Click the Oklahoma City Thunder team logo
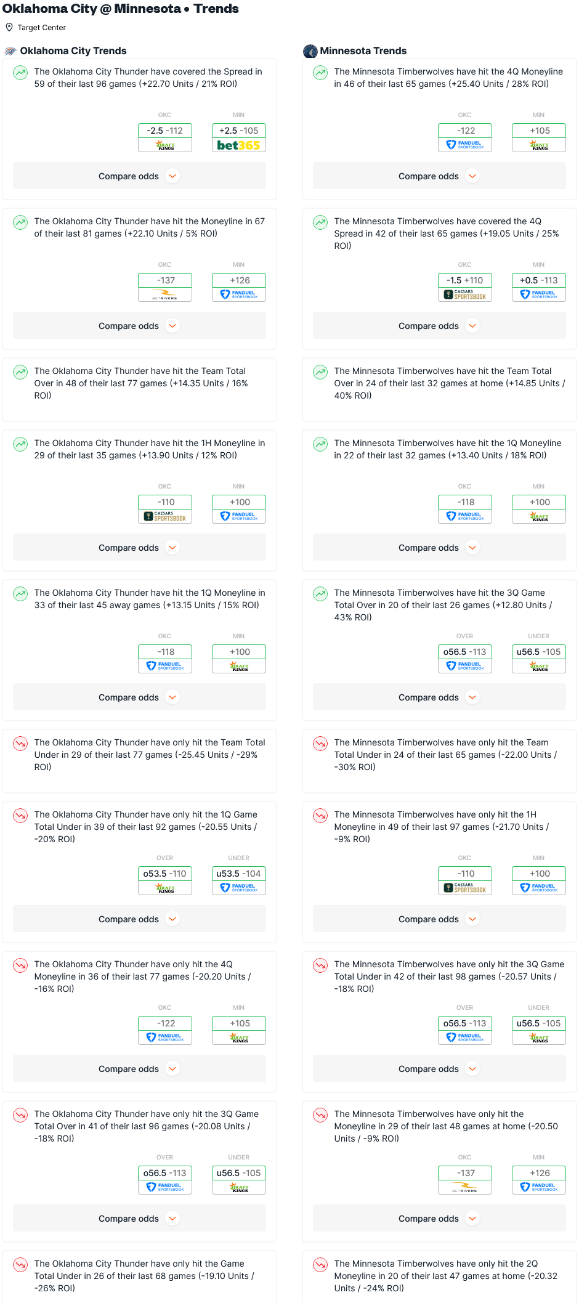The image size is (579, 1303). pyautogui.click(x=10, y=51)
